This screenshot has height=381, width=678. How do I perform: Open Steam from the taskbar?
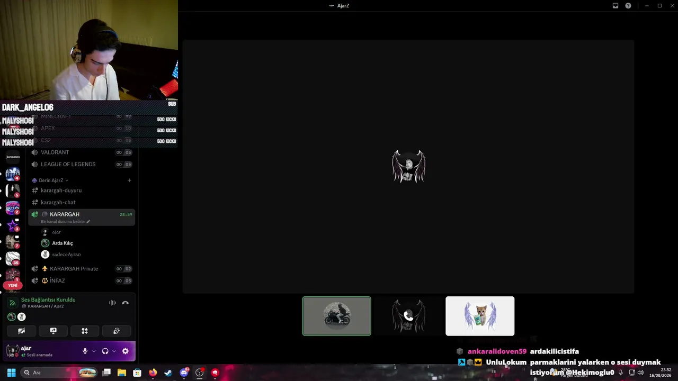point(168,373)
